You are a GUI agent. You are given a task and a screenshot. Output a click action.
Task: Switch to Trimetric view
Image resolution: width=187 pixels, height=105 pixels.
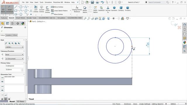pos(128,9)
